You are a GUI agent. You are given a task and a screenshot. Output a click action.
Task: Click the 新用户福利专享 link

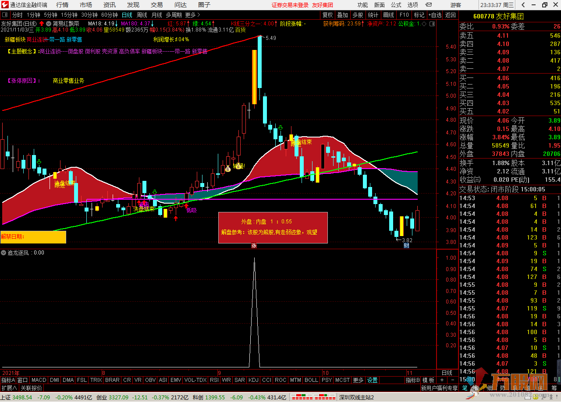click(439, 388)
